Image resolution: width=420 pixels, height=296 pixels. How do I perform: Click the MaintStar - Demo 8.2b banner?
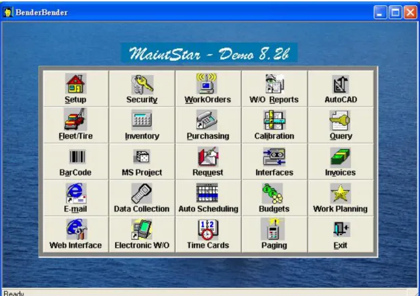click(209, 53)
